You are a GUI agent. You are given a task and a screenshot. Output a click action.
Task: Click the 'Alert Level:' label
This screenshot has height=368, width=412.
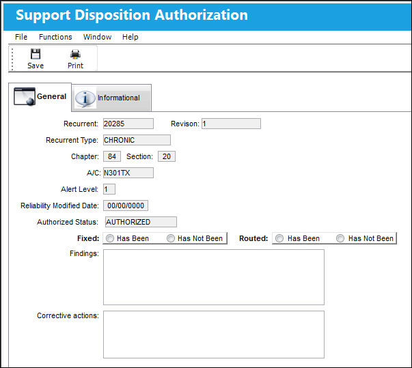(x=79, y=189)
